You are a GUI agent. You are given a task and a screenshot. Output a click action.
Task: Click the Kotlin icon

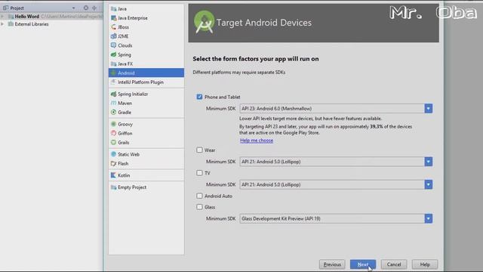(113, 175)
